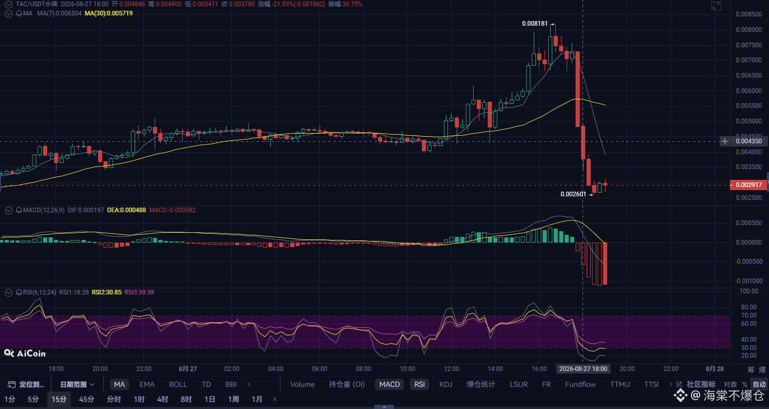
Task: Toggle the MA main indicator
Action: coord(119,384)
